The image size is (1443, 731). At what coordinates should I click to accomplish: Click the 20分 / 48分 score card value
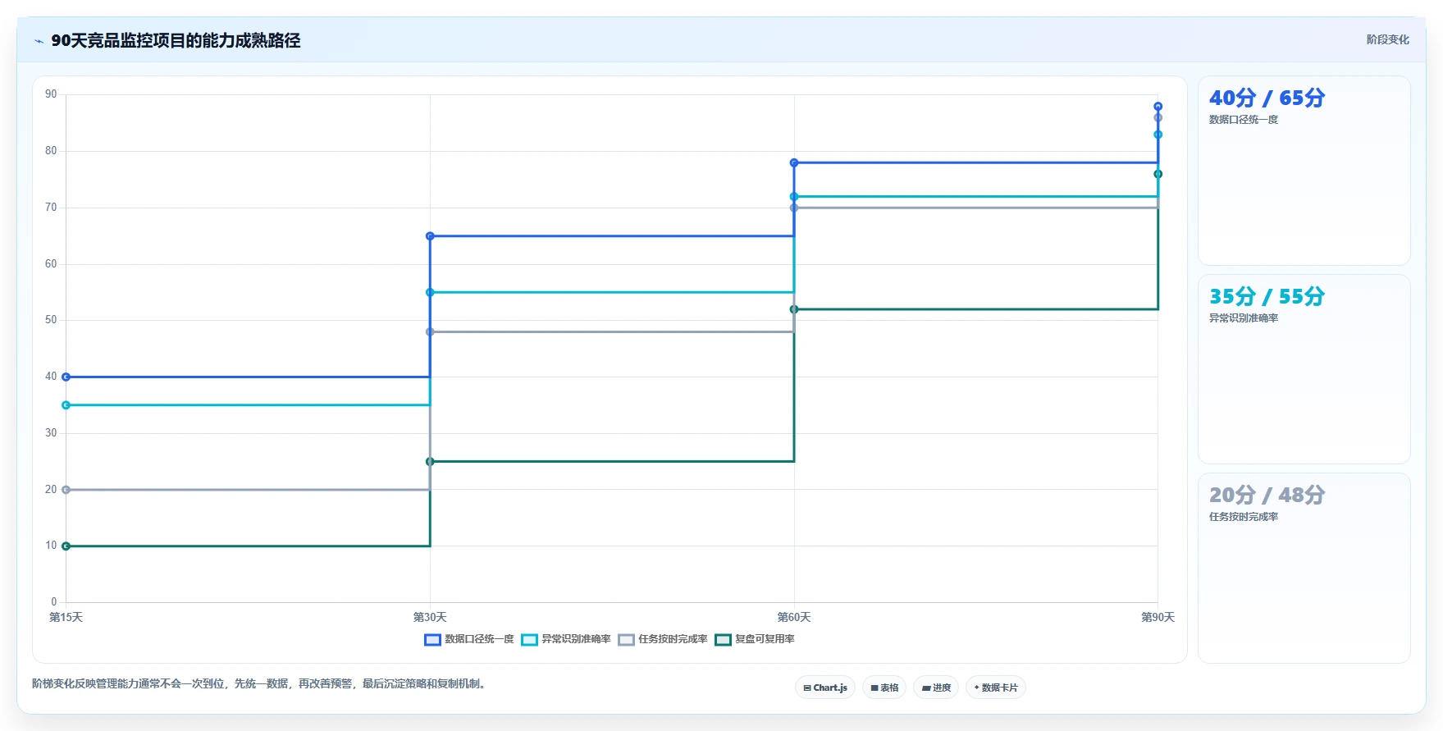coord(1267,496)
